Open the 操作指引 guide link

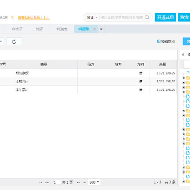point(166,42)
